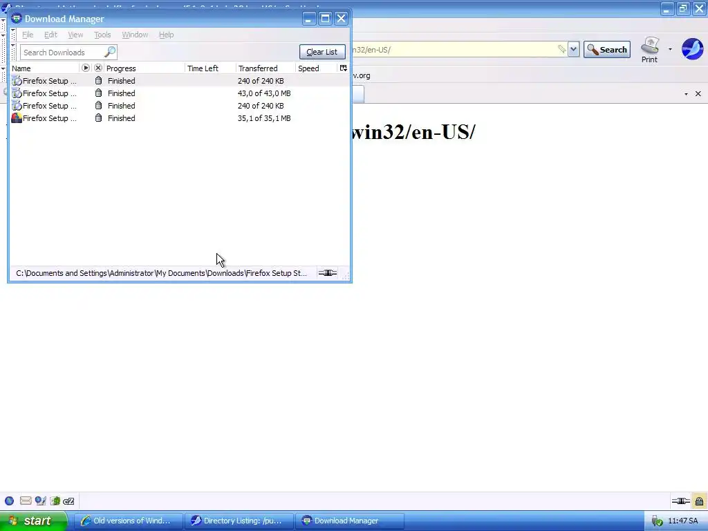This screenshot has height=531, width=708.
Task: Open the File menu in Download Manager
Action: point(28,35)
